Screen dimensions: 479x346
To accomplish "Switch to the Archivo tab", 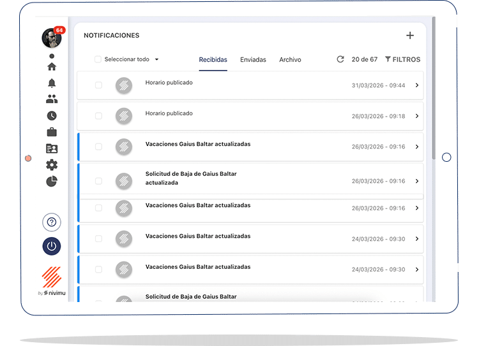I will tap(290, 60).
